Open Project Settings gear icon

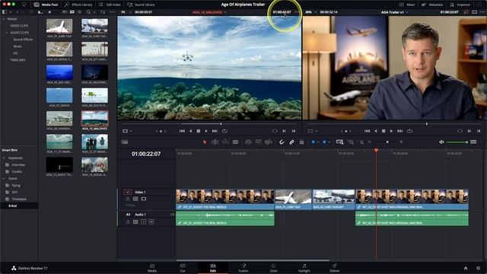click(479, 268)
